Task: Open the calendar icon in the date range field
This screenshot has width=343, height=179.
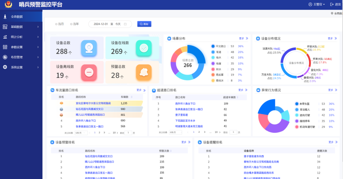Action: [x=125, y=24]
